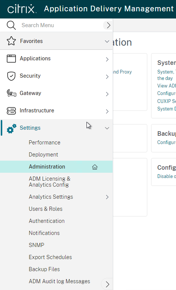The width and height of the screenshot is (176, 290).
Task: Open the Backup Files menu entry
Action: pos(44,269)
